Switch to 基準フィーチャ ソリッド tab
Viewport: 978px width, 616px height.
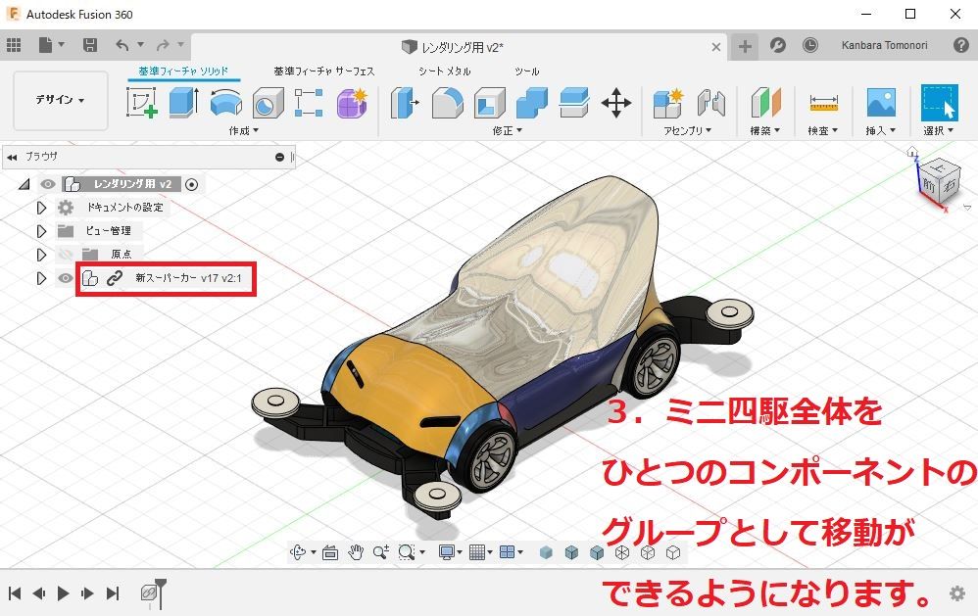pyautogui.click(x=183, y=71)
